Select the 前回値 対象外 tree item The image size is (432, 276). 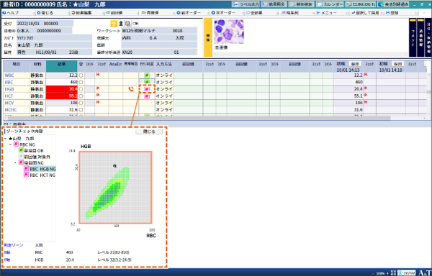35,157
